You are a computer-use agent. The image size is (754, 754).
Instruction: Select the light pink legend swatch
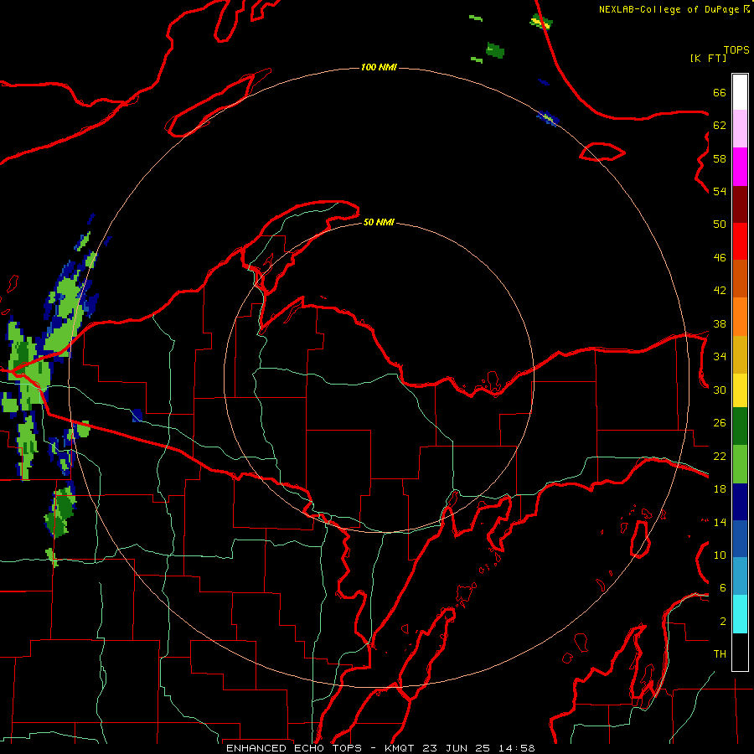tap(740, 129)
